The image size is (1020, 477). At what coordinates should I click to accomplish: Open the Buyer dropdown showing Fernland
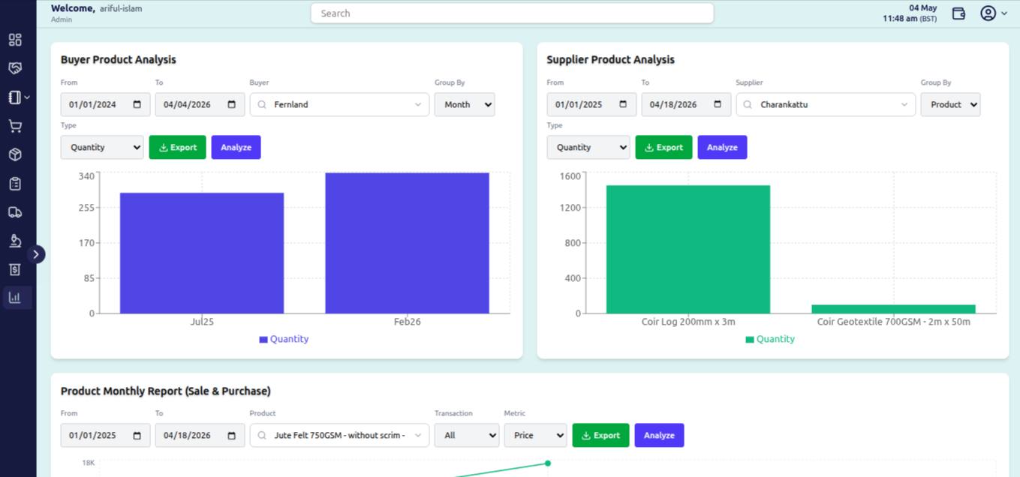pyautogui.click(x=339, y=105)
